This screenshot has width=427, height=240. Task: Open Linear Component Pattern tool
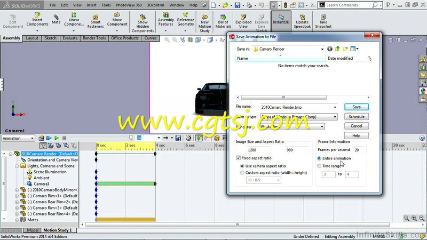[x=74, y=20]
